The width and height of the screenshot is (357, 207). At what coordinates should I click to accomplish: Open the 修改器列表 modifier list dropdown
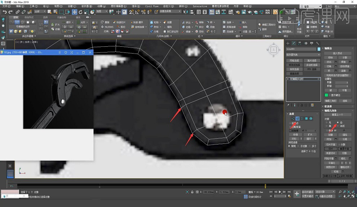303,55
